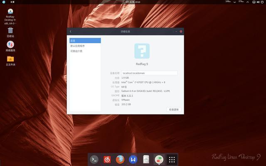
Task: Click the device name field localhost.localdomain
Action: [150, 73]
